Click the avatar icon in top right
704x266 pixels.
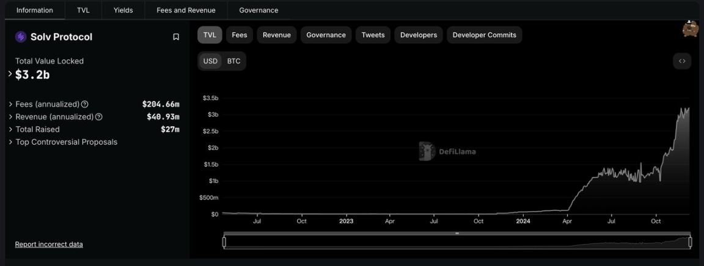[x=690, y=29]
